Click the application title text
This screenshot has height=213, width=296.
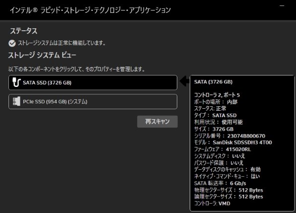click(90, 10)
